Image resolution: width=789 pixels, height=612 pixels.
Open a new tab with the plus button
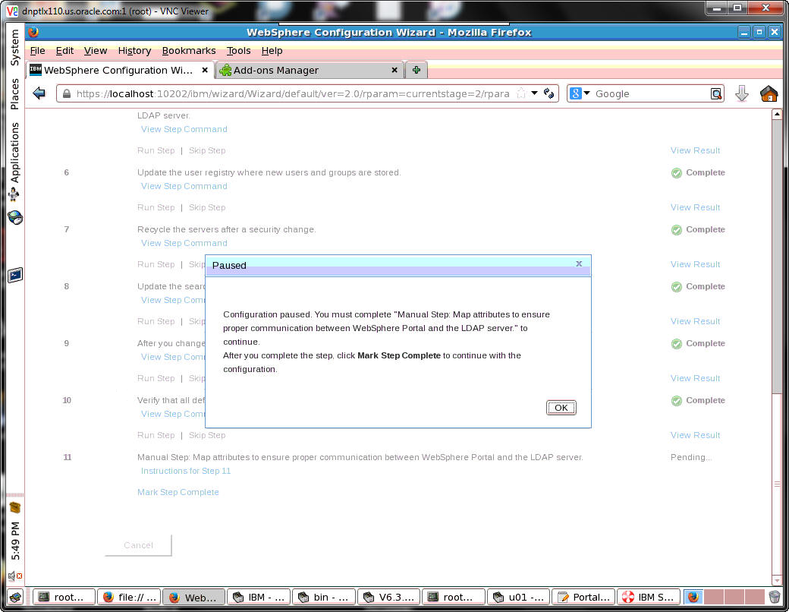pyautogui.click(x=417, y=70)
